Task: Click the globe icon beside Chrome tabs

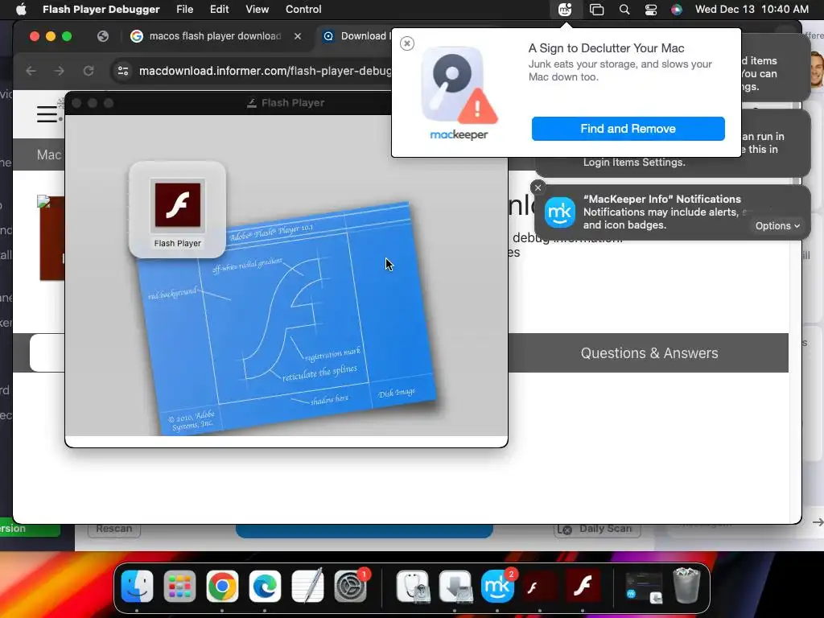Action: [x=103, y=35]
